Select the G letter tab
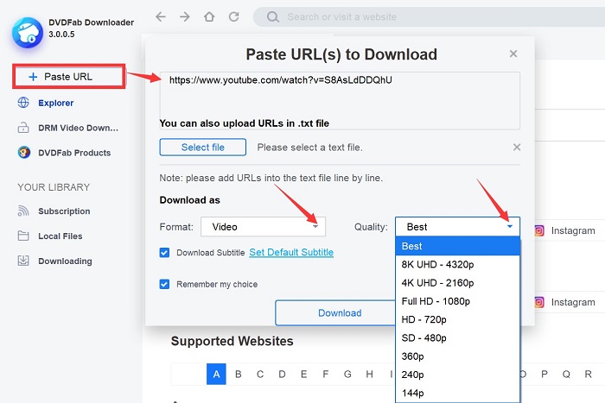This screenshot has width=605, height=403. 347,375
